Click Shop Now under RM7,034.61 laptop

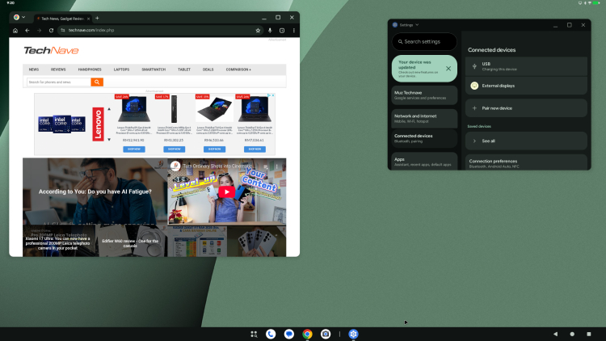click(x=255, y=149)
